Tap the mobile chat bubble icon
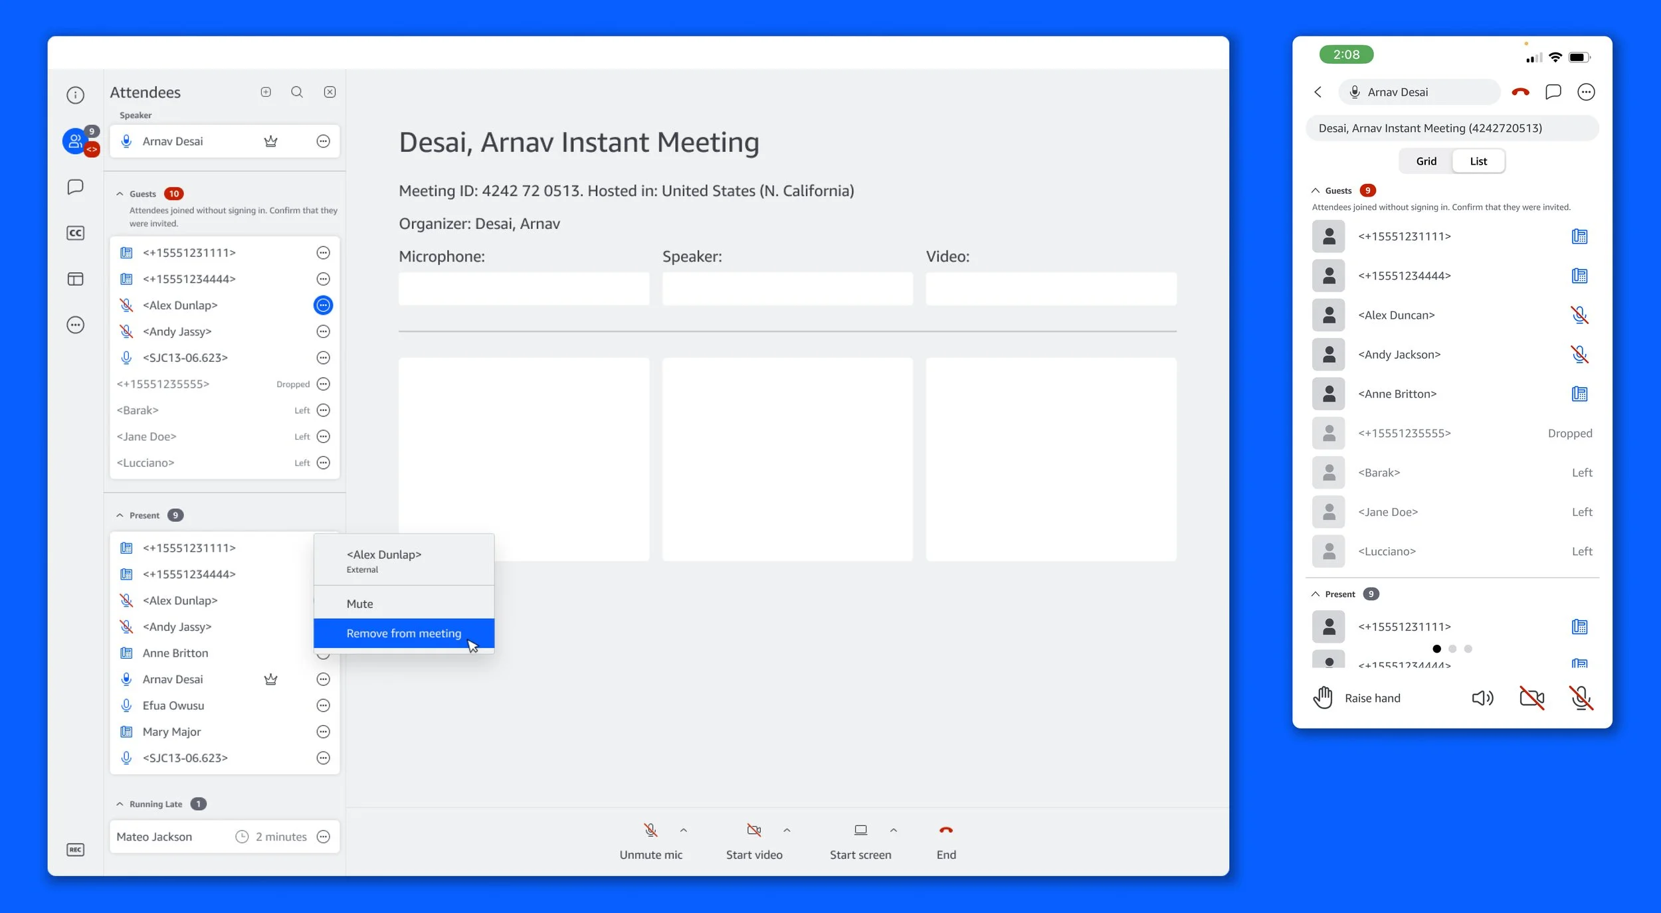This screenshot has width=1661, height=913. pos(1553,92)
